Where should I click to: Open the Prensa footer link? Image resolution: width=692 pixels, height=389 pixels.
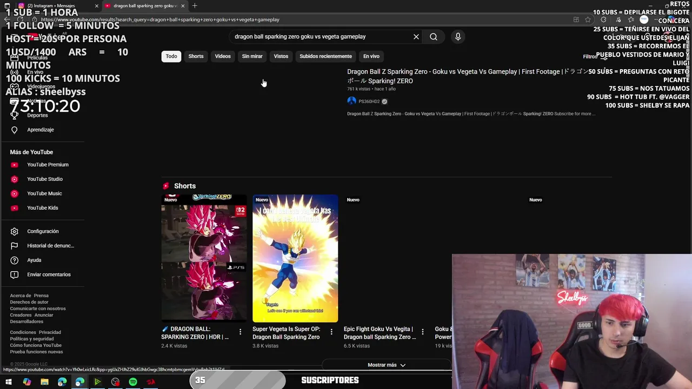tap(41, 296)
